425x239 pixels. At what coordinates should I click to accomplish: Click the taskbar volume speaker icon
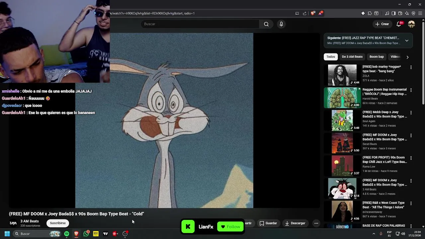click(403, 234)
